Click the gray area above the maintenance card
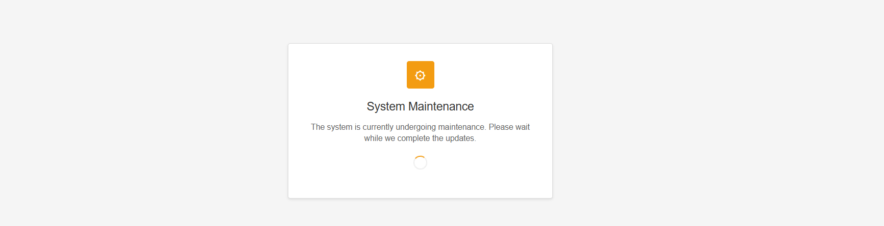The height and width of the screenshot is (226, 884). pos(420,21)
